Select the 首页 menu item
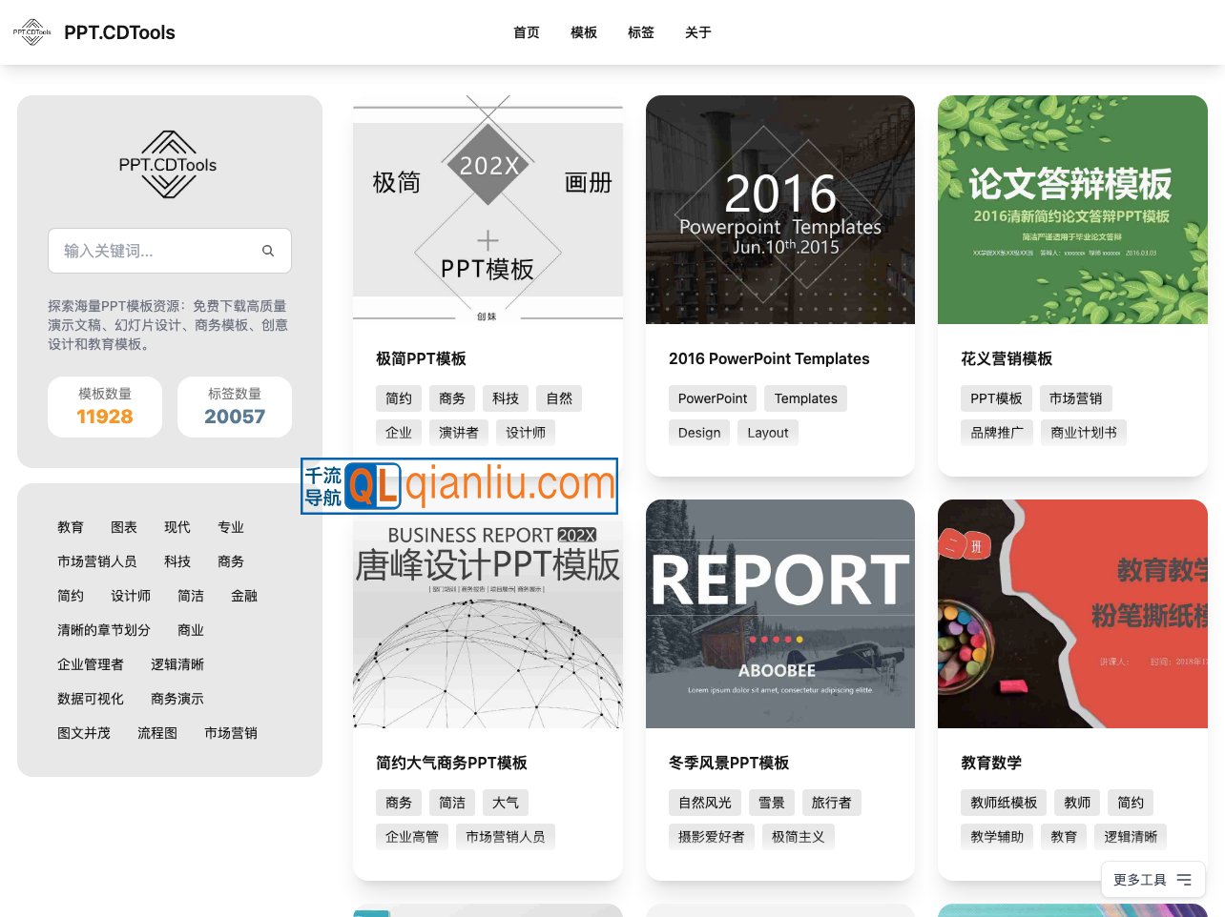1225x917 pixels. 526,31
